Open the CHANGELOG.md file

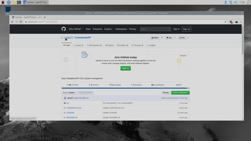pos(74,108)
